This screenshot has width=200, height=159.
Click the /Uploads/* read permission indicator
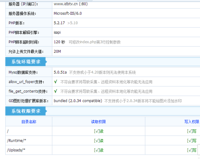99,150
